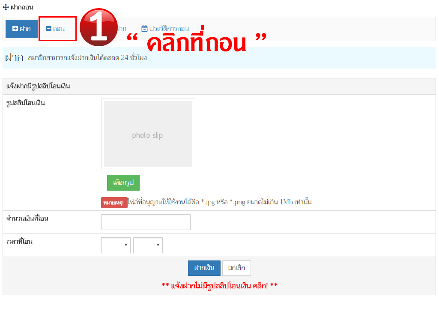Image resolution: width=439 pixels, height=314 pixels.
Task: Click the photo slip placeholder image
Action: [x=148, y=134]
